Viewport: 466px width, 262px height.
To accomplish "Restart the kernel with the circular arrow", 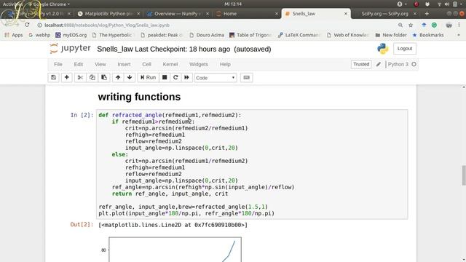I will [175, 78].
